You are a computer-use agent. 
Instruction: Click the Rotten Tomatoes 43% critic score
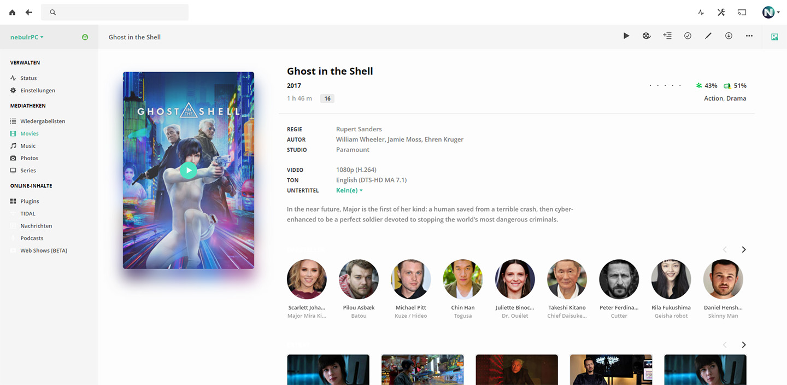click(706, 86)
